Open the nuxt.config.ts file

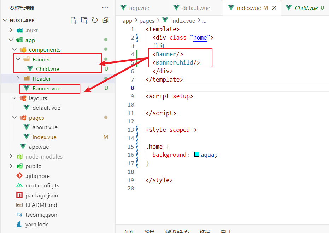42,186
